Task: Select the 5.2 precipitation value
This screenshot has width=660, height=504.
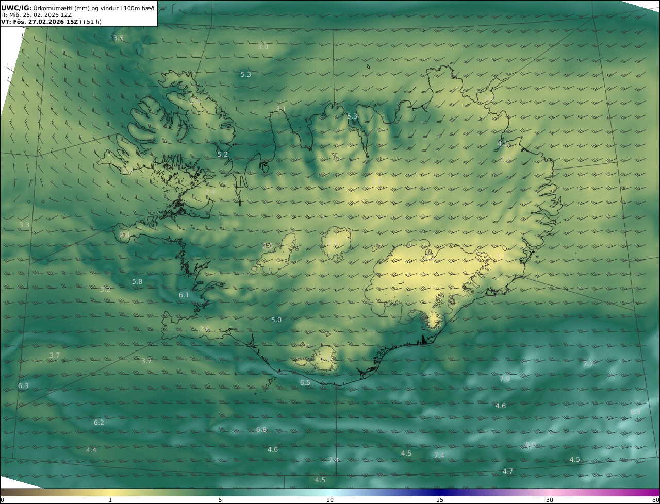Action: click(223, 155)
